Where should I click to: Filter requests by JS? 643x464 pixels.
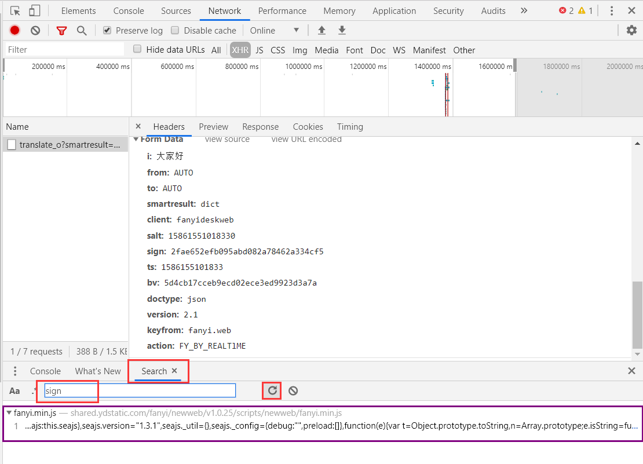[259, 50]
